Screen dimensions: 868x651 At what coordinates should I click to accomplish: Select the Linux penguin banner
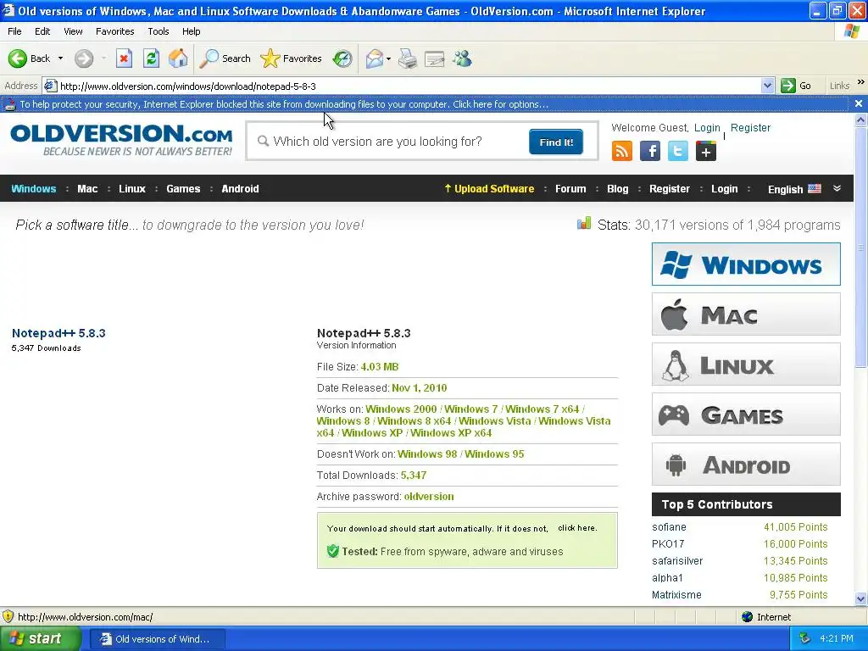[x=746, y=364]
